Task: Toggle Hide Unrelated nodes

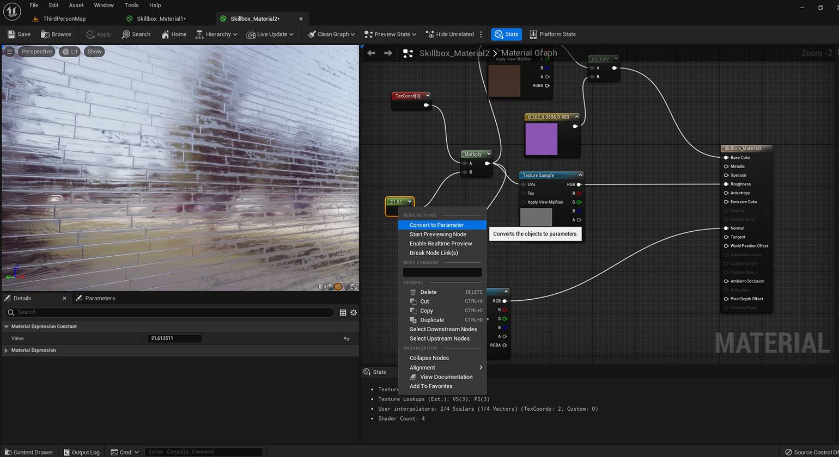Action: click(x=449, y=34)
